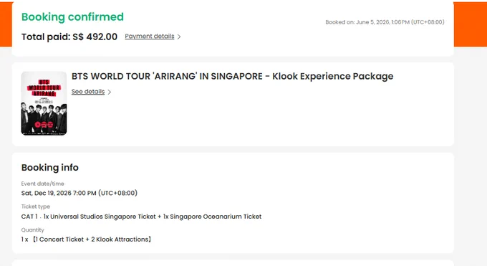487x266 pixels.
Task: Click the red circle logos on the poster
Action: coord(44,125)
